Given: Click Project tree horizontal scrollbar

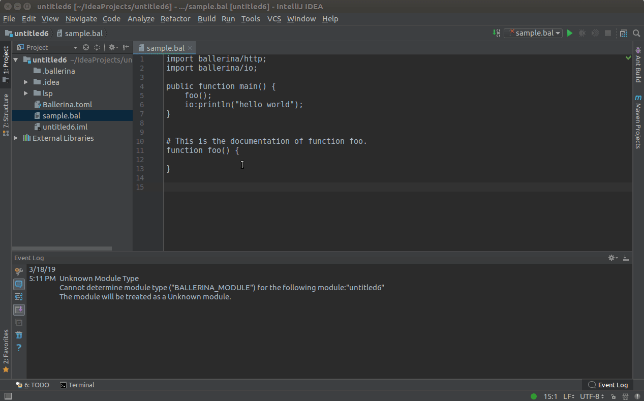Looking at the screenshot, I should [x=62, y=249].
